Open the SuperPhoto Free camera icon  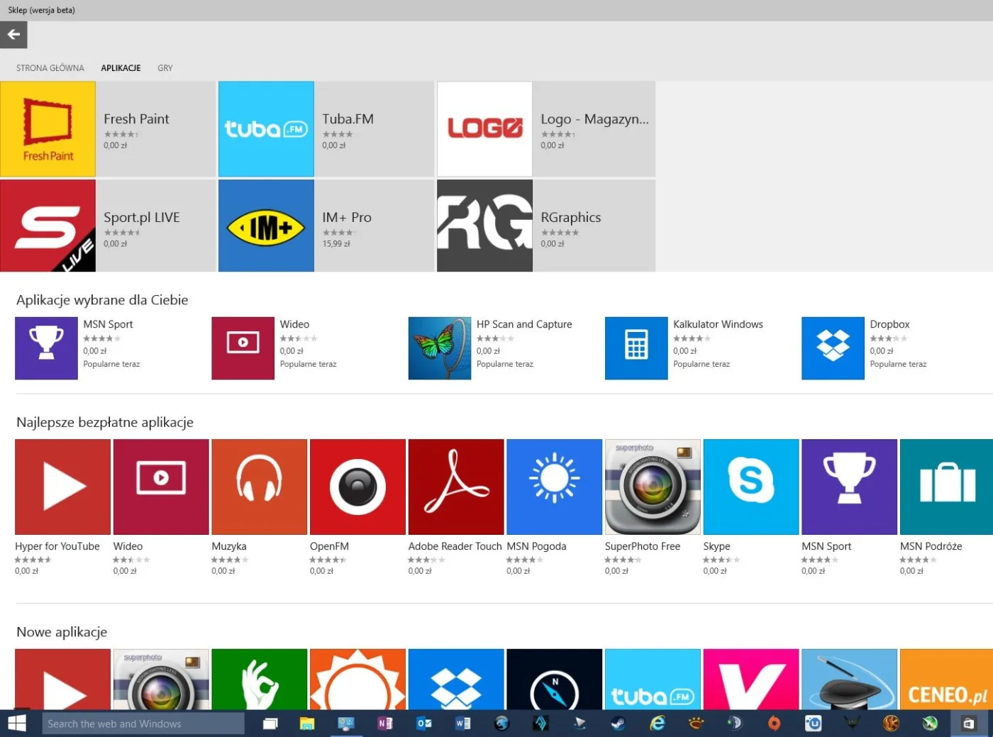tap(652, 487)
